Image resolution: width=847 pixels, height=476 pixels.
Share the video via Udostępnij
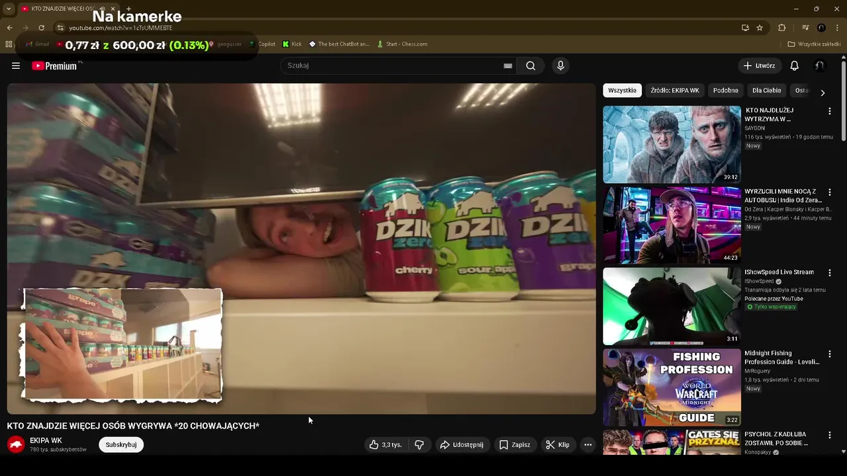462,445
